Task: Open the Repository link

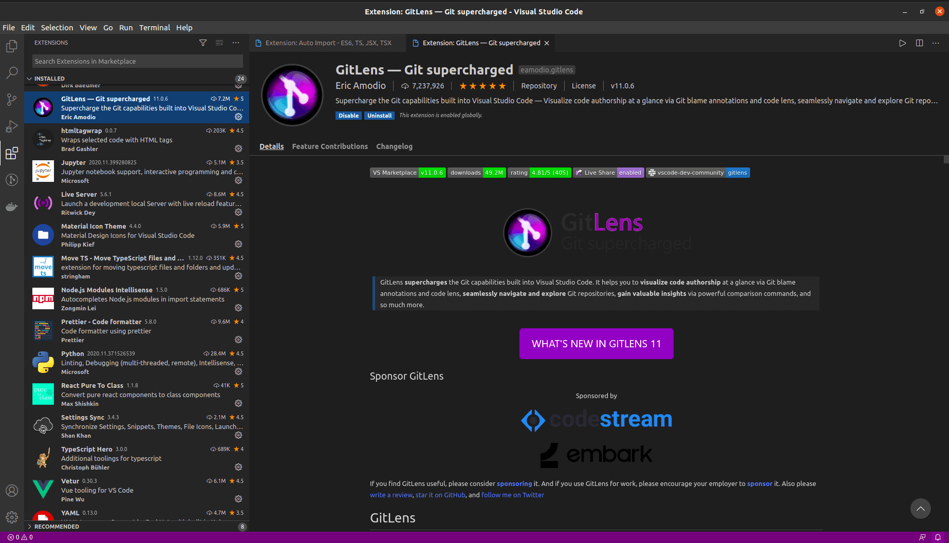Action: coord(538,86)
